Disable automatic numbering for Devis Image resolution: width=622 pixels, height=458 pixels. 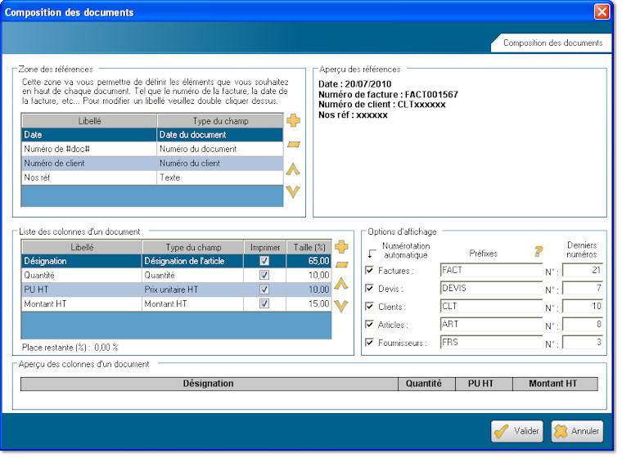tap(369, 288)
